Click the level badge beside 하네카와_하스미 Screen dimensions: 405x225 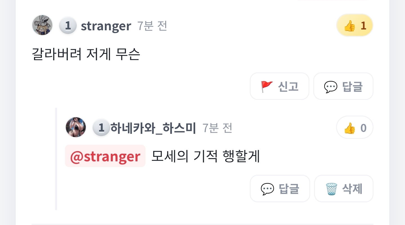102,128
